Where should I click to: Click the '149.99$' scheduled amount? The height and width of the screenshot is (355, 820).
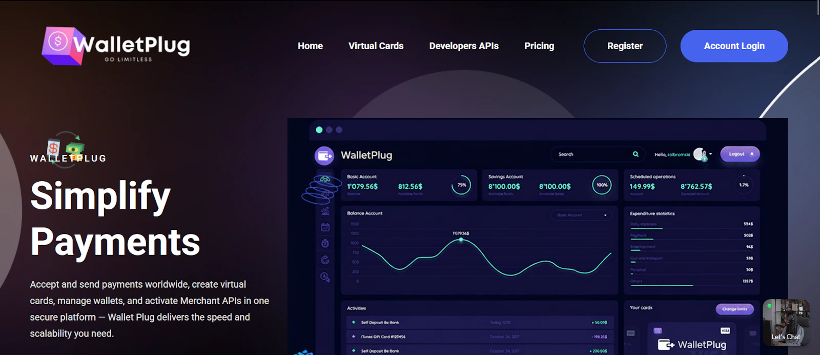(642, 187)
